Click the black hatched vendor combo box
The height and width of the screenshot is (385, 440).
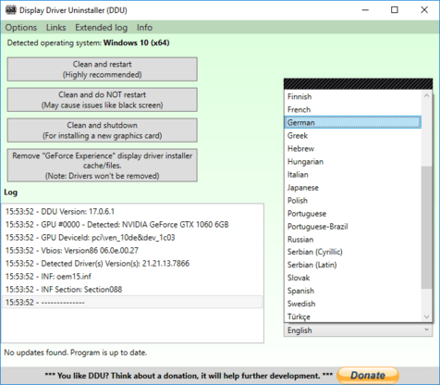point(358,83)
